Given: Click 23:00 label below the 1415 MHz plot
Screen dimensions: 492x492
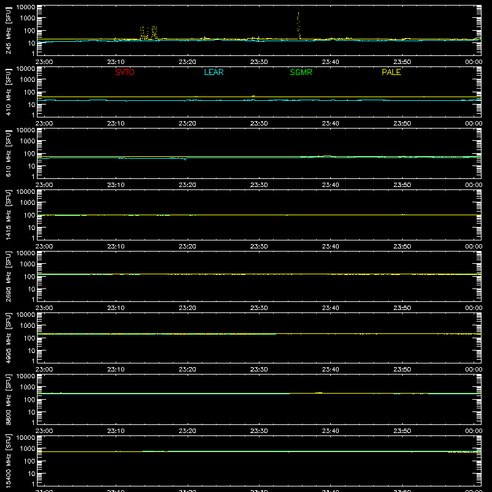Looking at the screenshot, I should (x=44, y=247).
